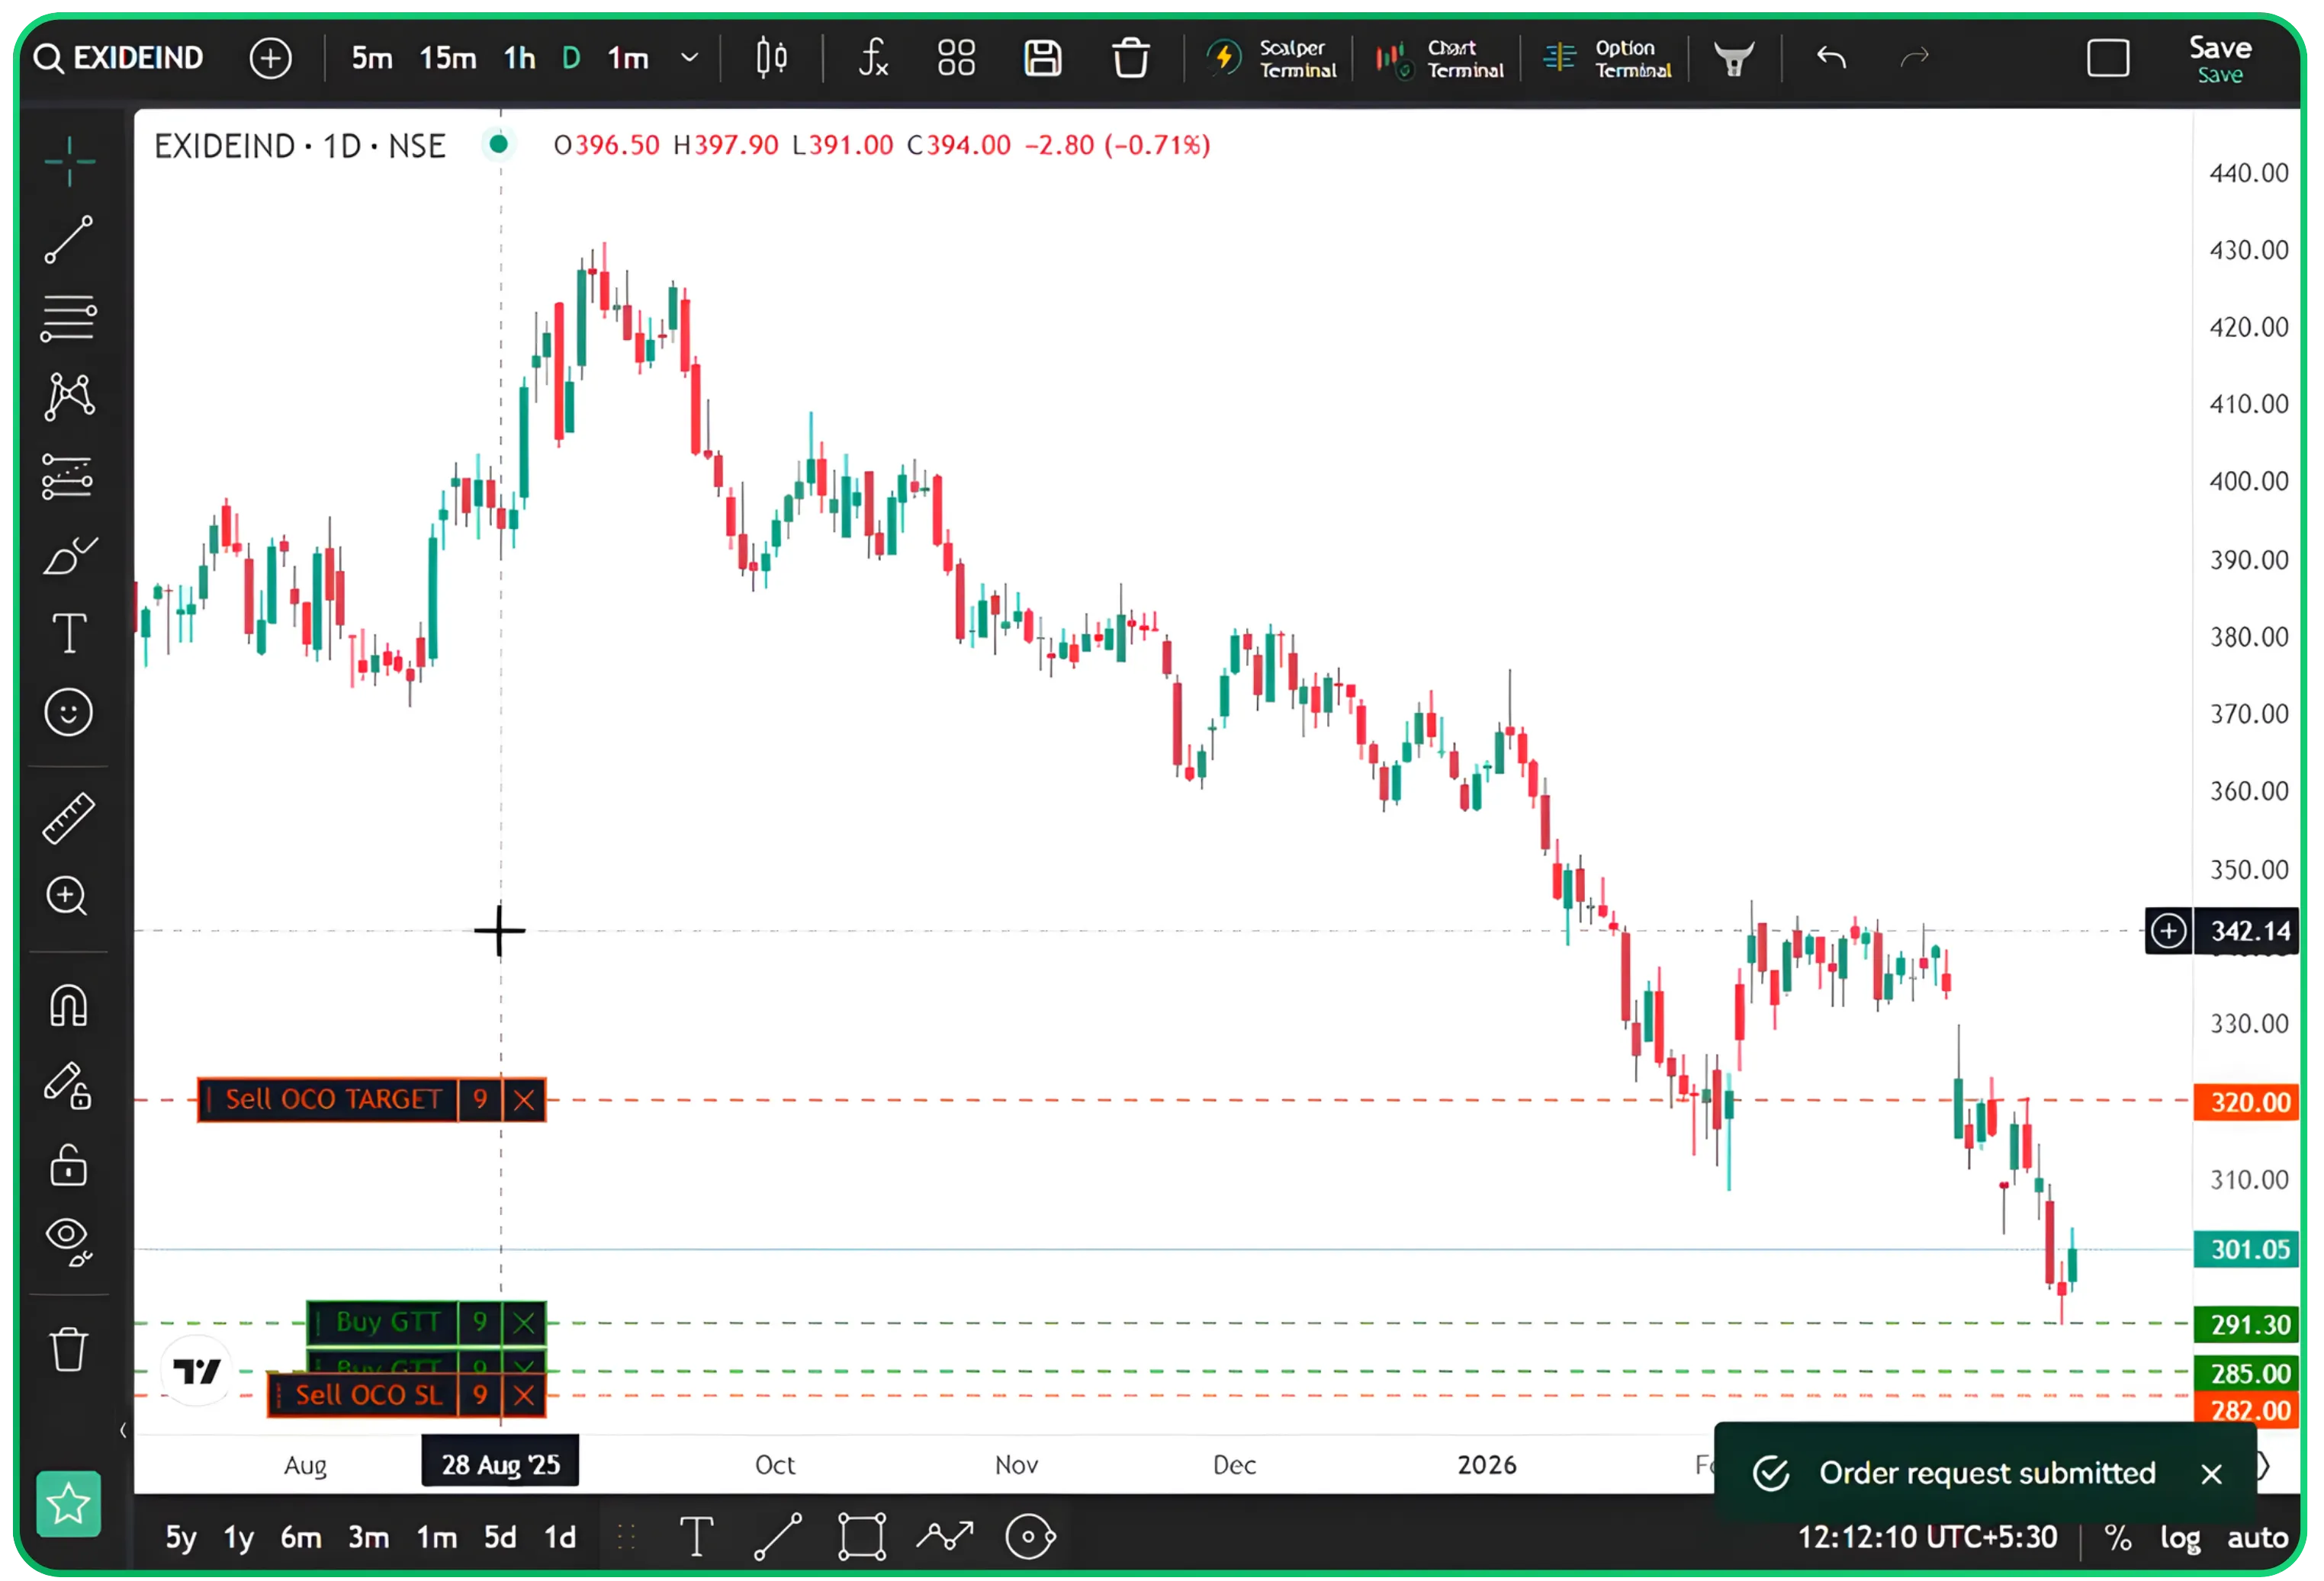
Task: Click the undo arrow icon
Action: click(1831, 58)
